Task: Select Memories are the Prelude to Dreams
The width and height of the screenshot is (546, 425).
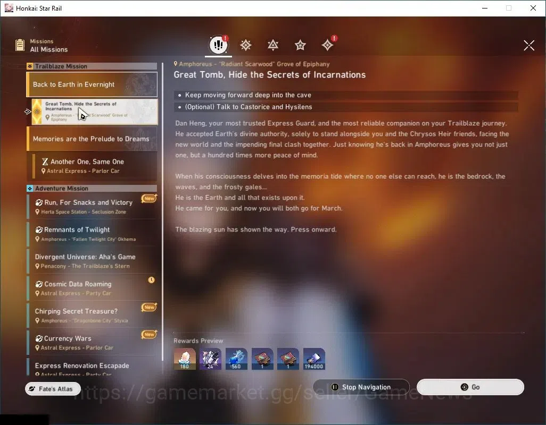Action: point(92,139)
